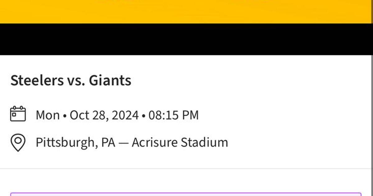Open Acrisure Stadium venue details
Viewport: 373px width, 196px height.
coord(180,142)
